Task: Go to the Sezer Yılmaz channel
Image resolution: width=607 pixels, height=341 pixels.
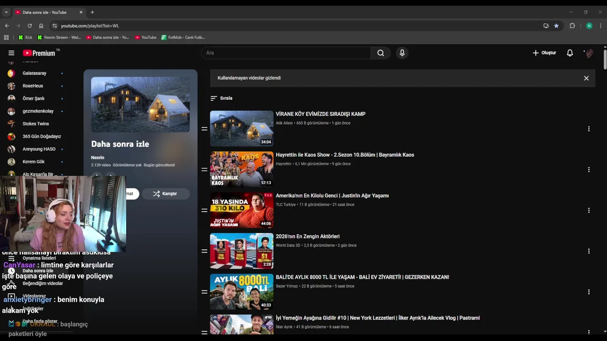Action: pyautogui.click(x=287, y=286)
